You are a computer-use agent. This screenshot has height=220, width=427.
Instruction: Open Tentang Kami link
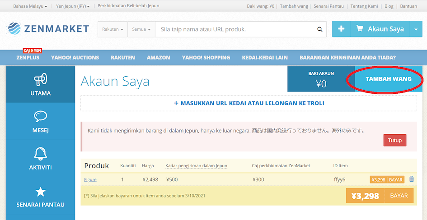click(x=364, y=6)
